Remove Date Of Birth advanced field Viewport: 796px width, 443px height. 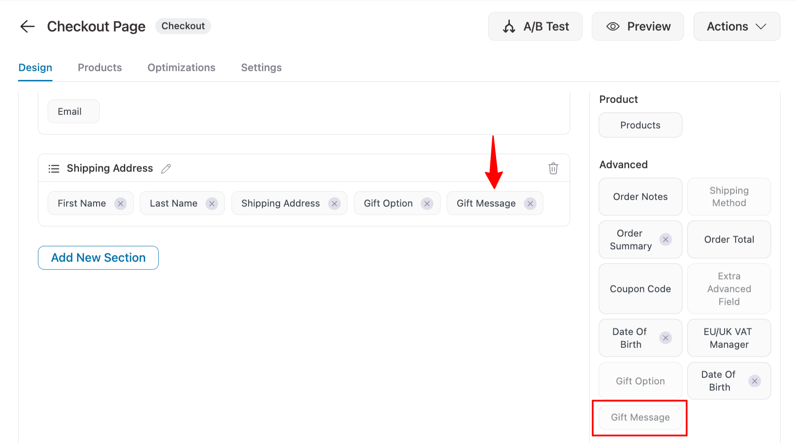[x=666, y=338]
